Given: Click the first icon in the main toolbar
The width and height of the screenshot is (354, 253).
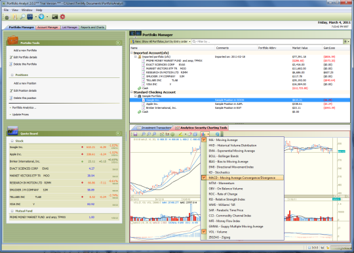Looking at the screenshot, I should pos(7,17).
